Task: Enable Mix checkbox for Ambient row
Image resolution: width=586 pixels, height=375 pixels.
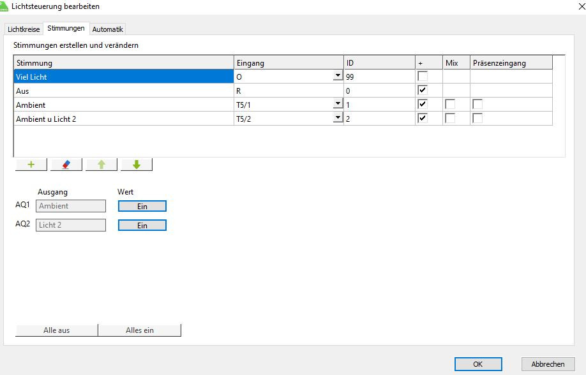Action: pos(450,105)
